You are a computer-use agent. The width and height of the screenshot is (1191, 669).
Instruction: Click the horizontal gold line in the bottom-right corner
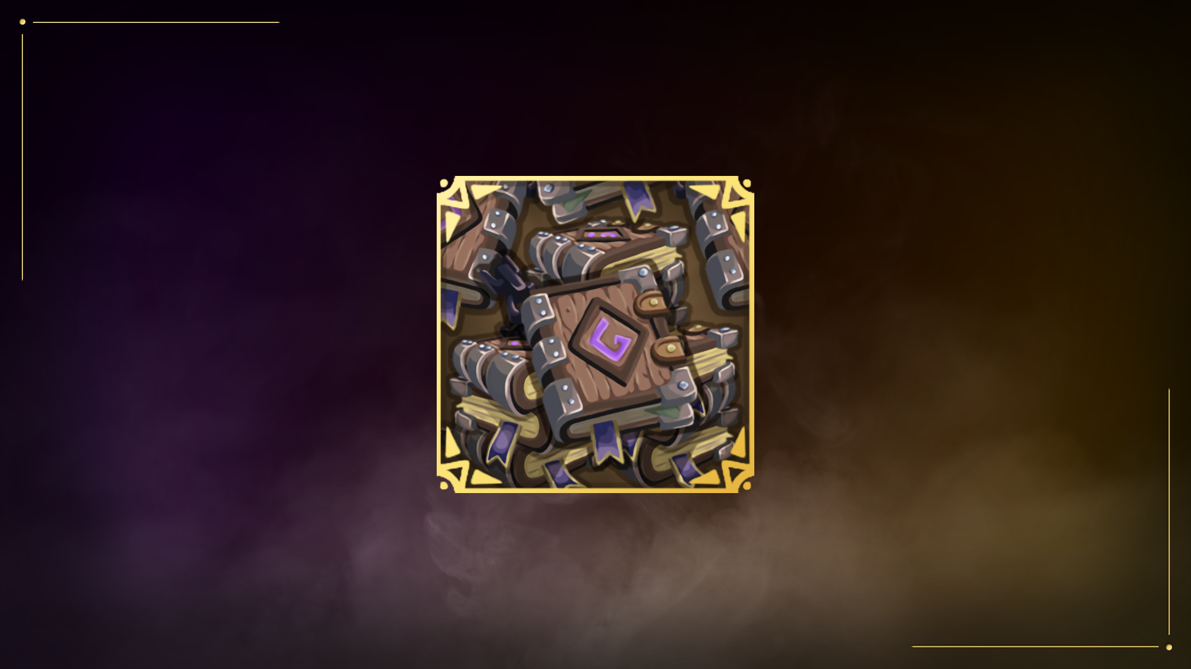pos(1035,647)
